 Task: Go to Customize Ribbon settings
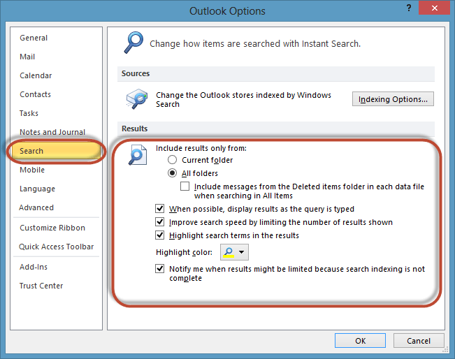52,228
